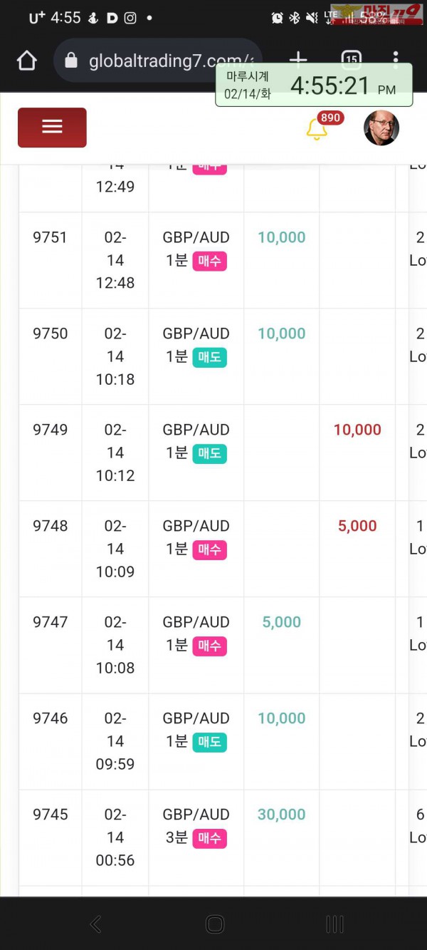The image size is (427, 950).
Task: Tap the Android home navigation button
Action: click(x=214, y=924)
